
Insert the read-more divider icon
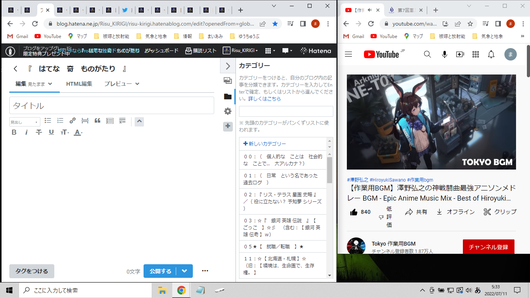coord(85,121)
